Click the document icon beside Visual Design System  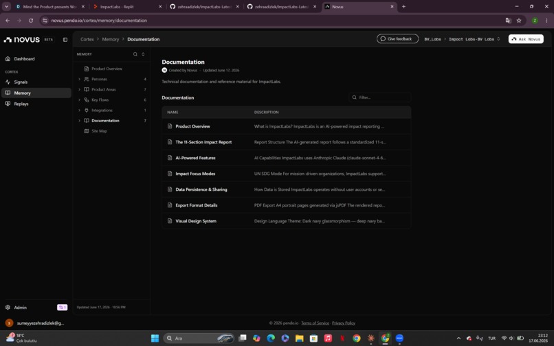(170, 221)
